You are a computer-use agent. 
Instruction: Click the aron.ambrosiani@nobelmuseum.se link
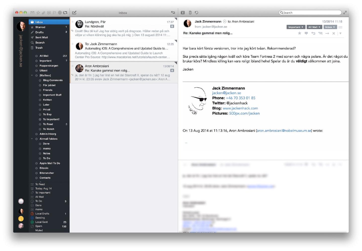[284, 131]
